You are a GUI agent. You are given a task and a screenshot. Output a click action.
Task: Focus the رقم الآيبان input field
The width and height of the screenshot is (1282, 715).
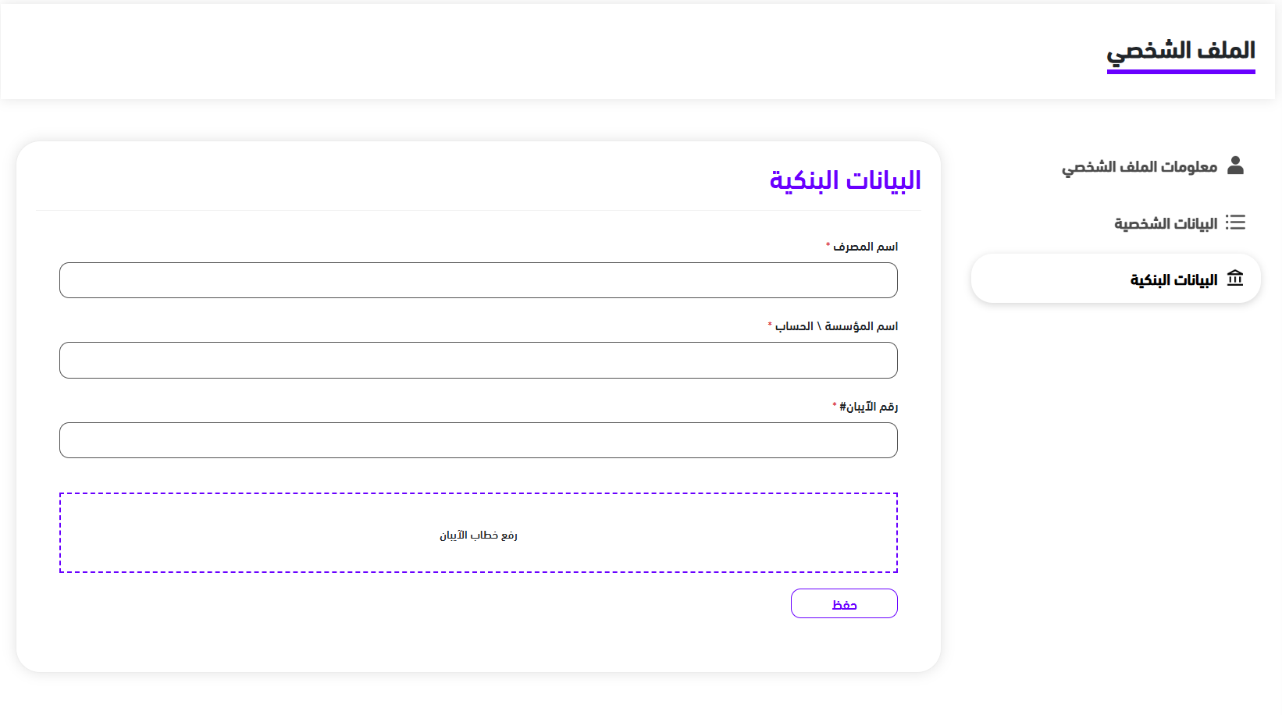[x=478, y=440]
